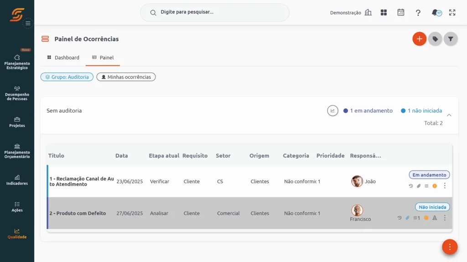Toggle fullscreen mode icon
Image resolution: width=467 pixels, height=262 pixels.
tap(452, 12)
